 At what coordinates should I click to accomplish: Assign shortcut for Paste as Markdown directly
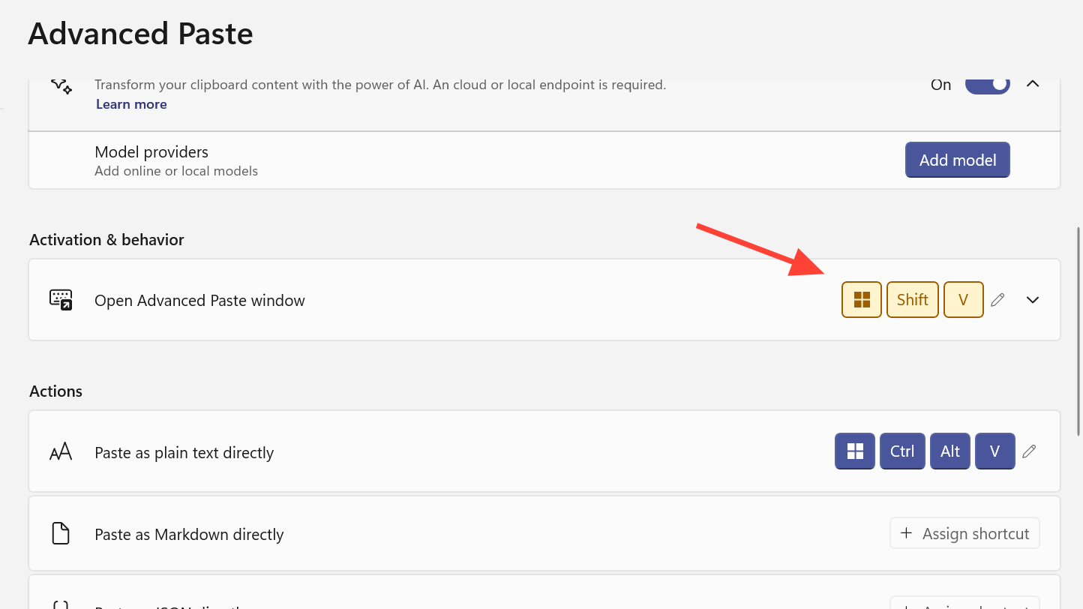[964, 533]
